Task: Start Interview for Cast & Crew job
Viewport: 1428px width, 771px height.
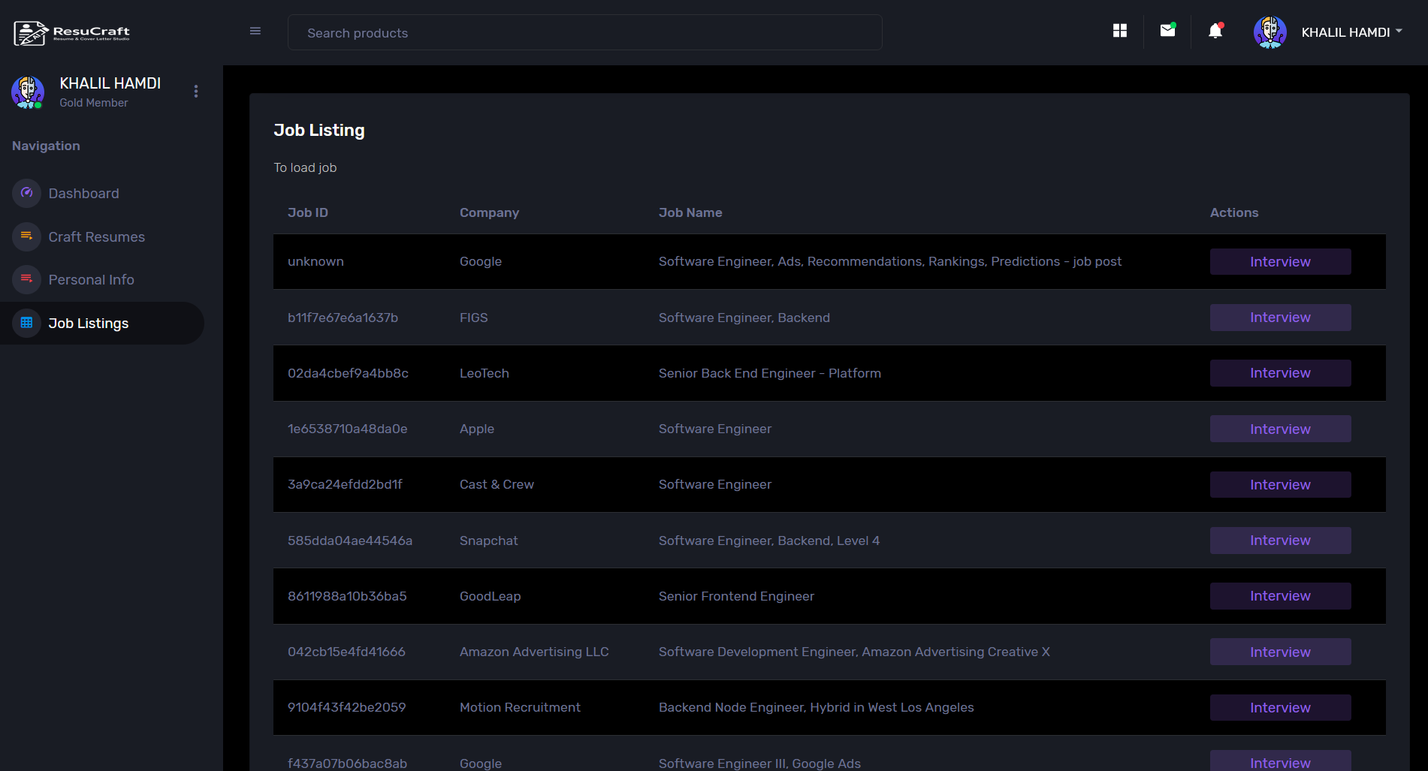Action: pos(1280,484)
